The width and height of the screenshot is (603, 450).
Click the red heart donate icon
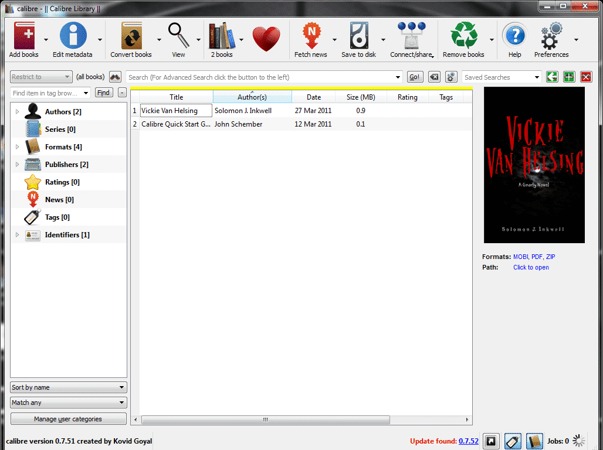tap(266, 39)
